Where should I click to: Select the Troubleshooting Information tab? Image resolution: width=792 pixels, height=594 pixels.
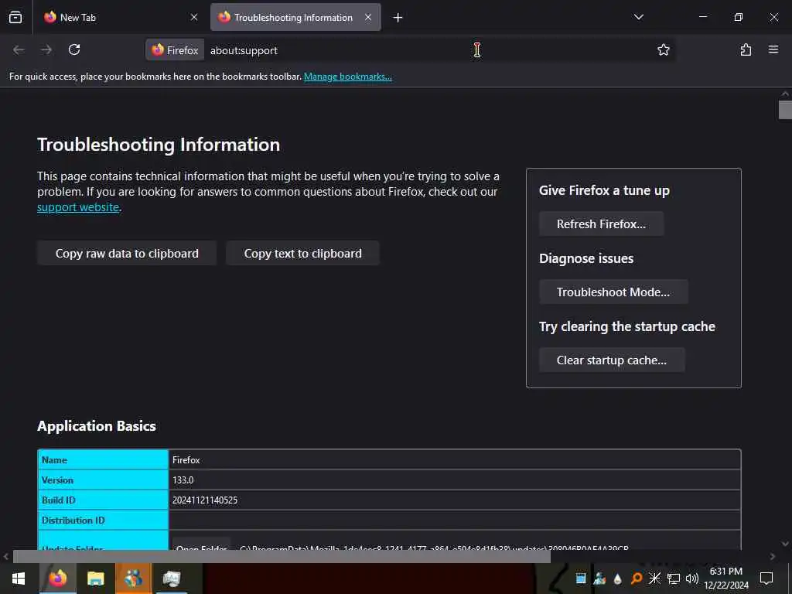(x=295, y=17)
